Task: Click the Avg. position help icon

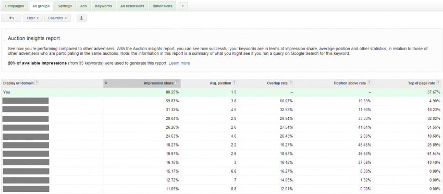Action: tap(234, 83)
